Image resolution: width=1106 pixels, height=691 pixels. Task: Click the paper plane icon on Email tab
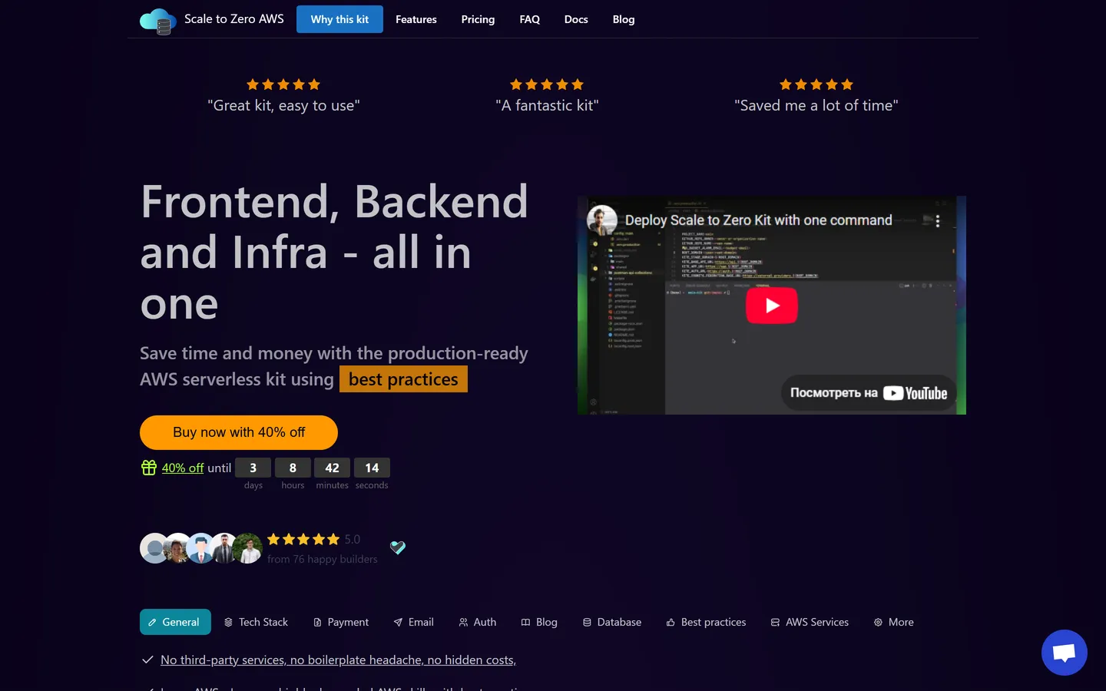[398, 623]
